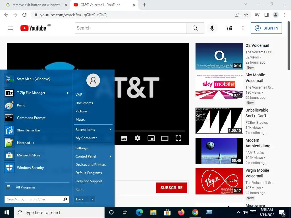Launch Notepad++ from the start menu

coord(37,143)
